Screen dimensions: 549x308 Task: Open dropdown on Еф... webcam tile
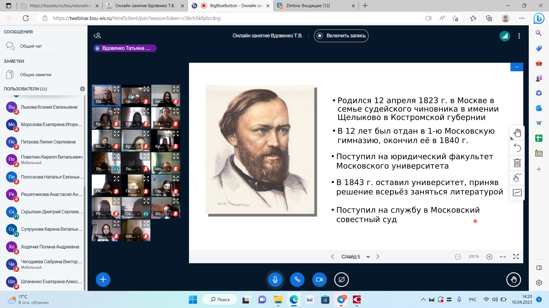click(133, 124)
